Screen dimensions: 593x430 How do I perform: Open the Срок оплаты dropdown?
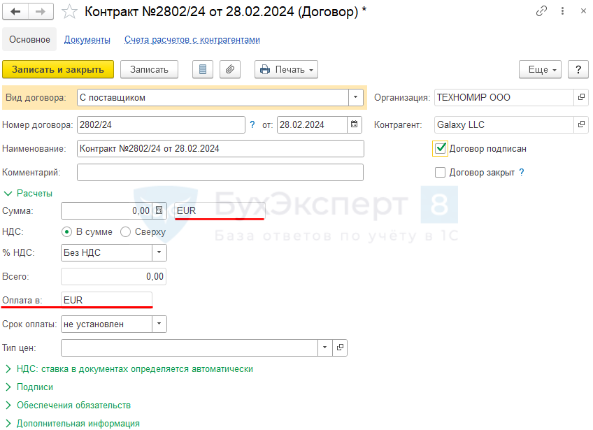pos(159,324)
